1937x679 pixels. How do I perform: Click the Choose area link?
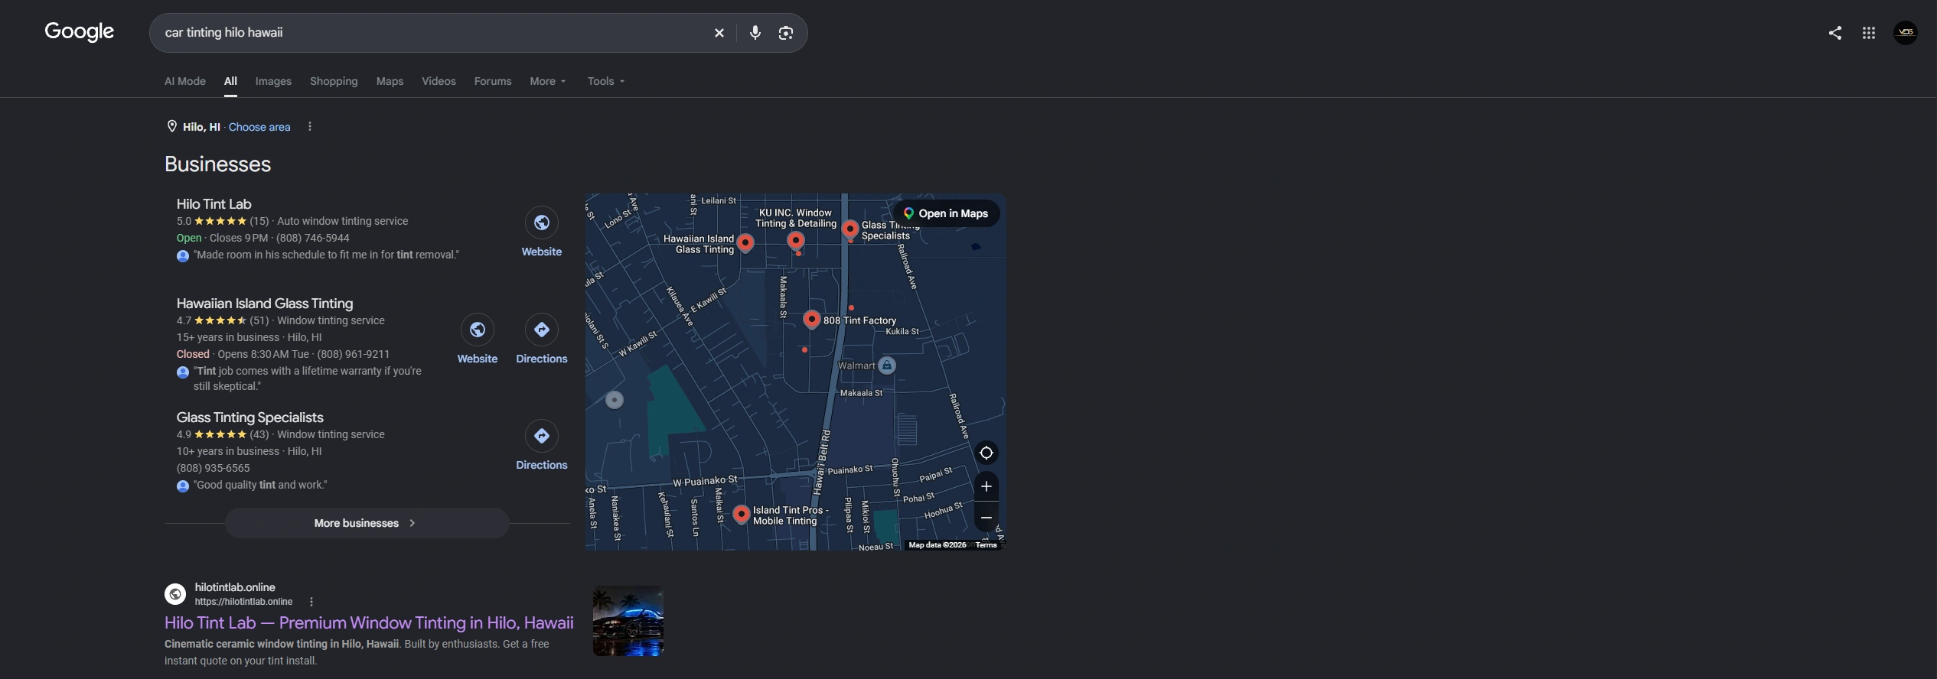point(259,127)
